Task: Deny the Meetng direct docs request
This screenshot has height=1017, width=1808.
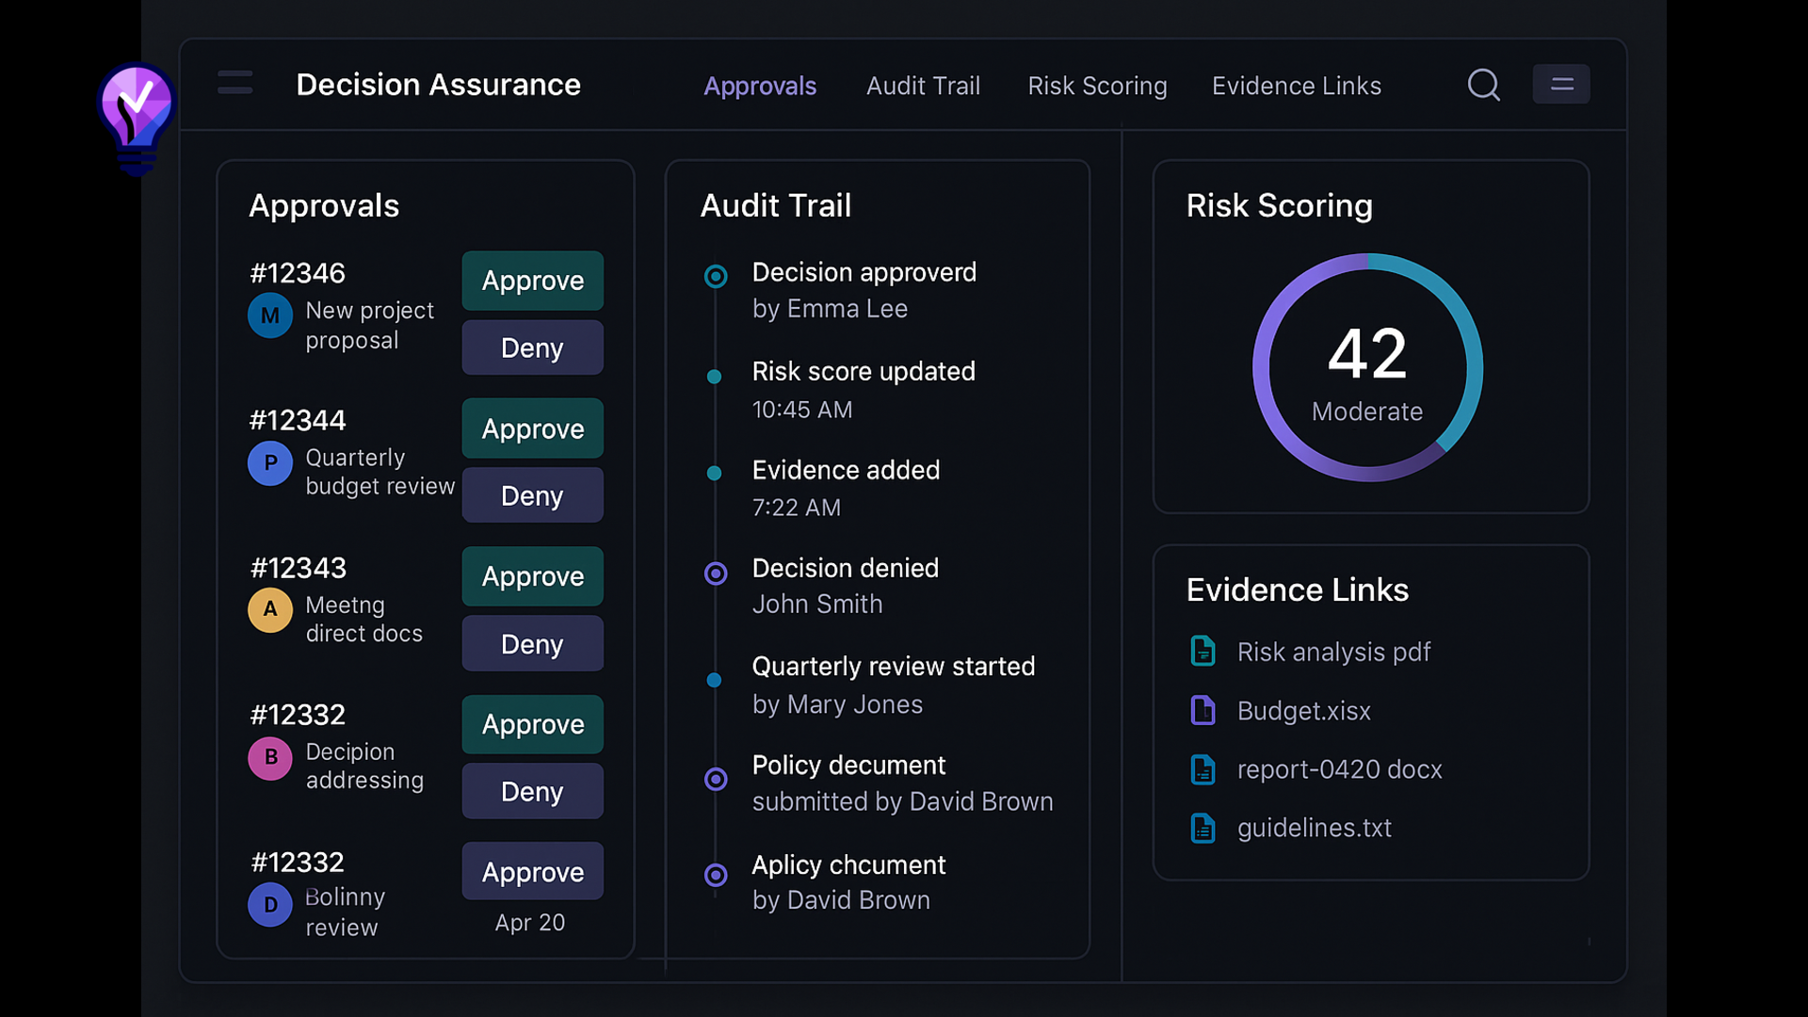Action: [532, 644]
